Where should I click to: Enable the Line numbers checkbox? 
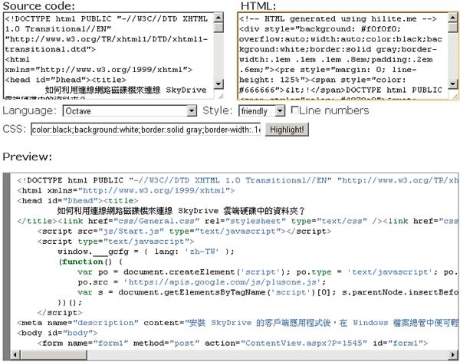pos(294,110)
